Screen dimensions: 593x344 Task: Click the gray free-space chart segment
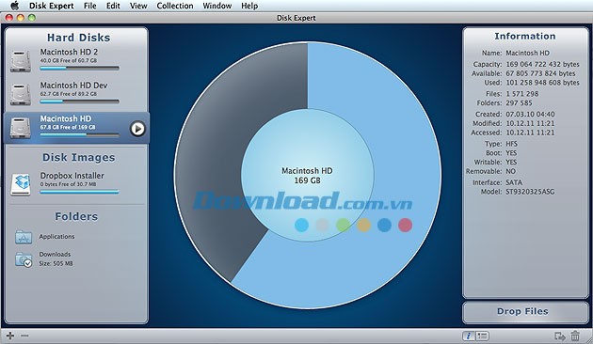pos(216,151)
